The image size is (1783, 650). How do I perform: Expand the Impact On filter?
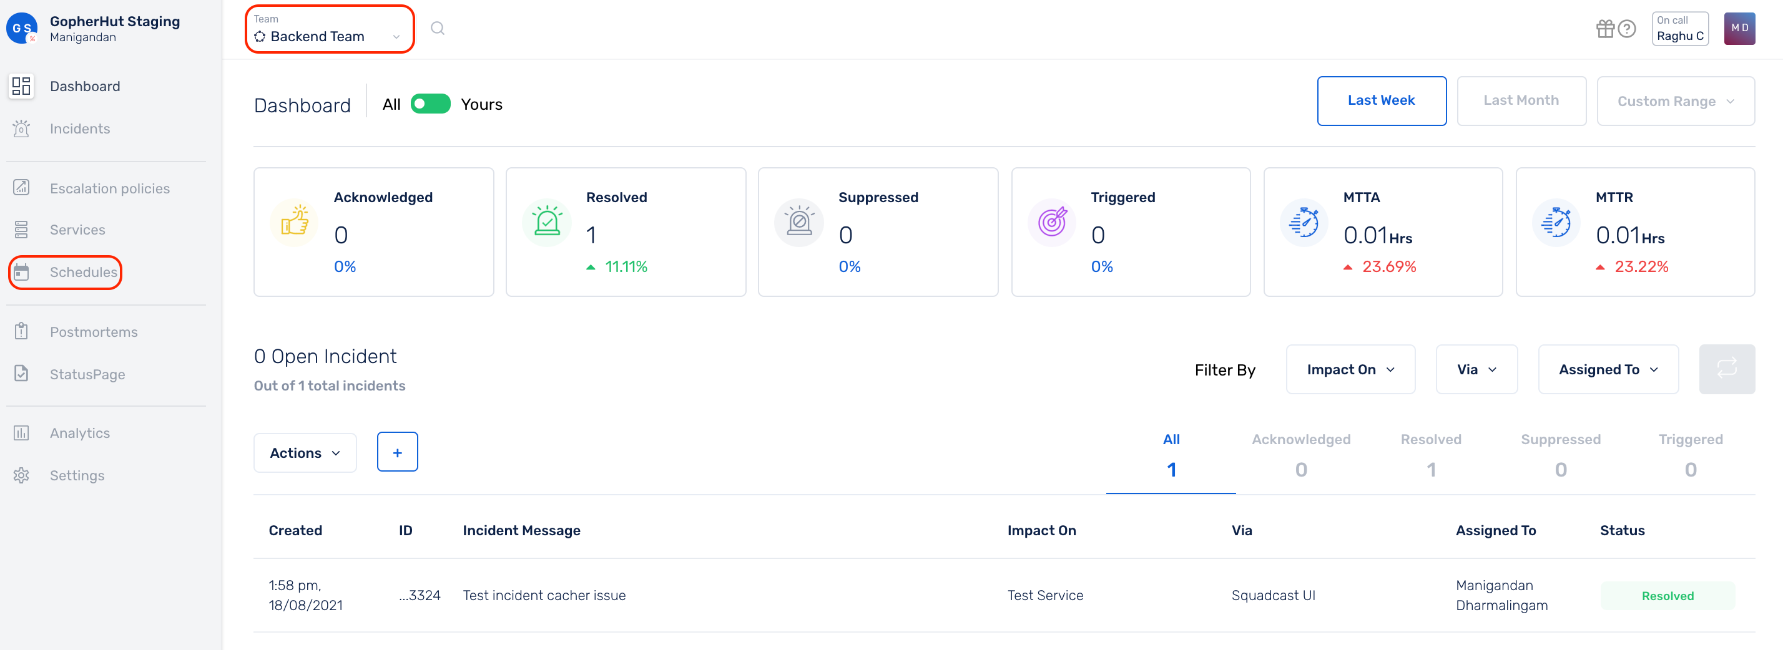pos(1350,369)
